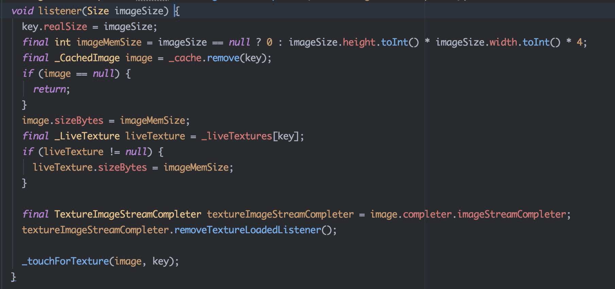Click the 'width' property of imageSize

pos(503,42)
